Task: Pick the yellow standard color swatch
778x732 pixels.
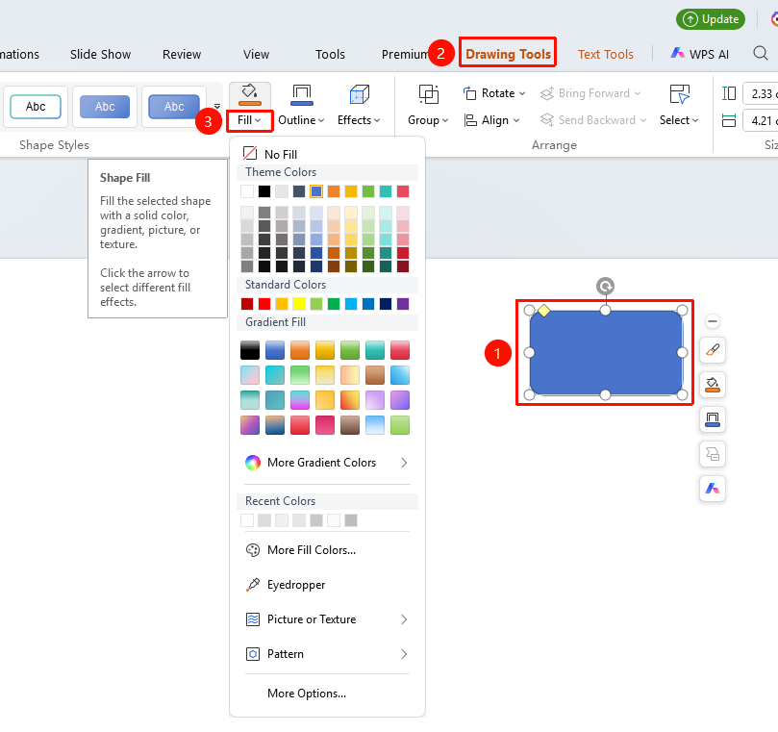Action: coord(299,304)
